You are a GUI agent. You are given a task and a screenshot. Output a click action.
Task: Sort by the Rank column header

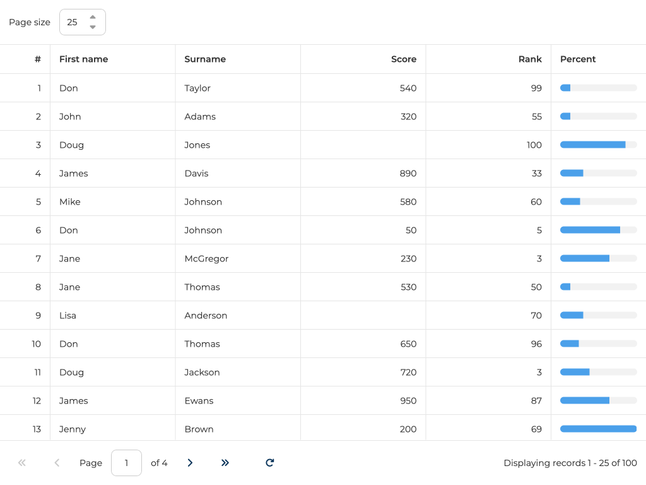point(530,59)
